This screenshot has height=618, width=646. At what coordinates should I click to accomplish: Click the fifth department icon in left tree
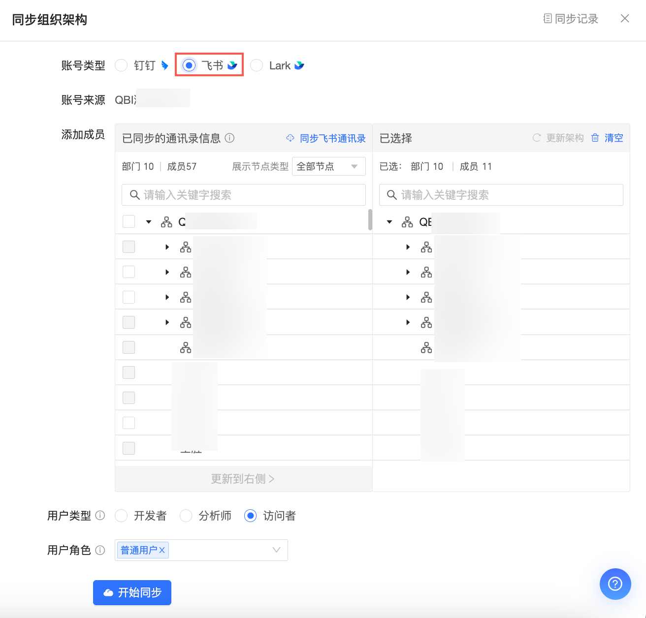tap(186, 347)
